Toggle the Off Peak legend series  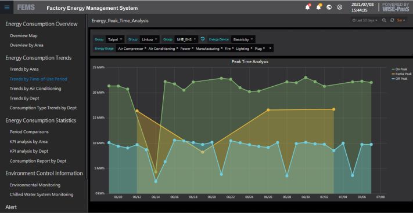[400, 79]
